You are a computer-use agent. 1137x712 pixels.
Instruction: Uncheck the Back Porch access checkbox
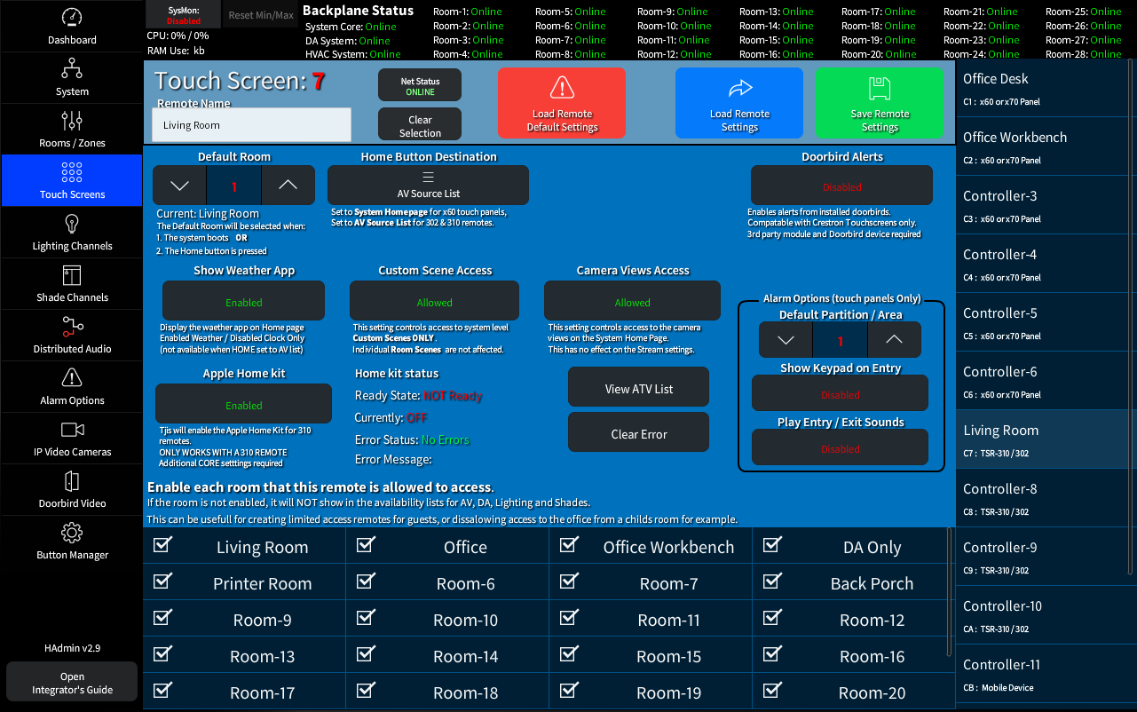(772, 581)
